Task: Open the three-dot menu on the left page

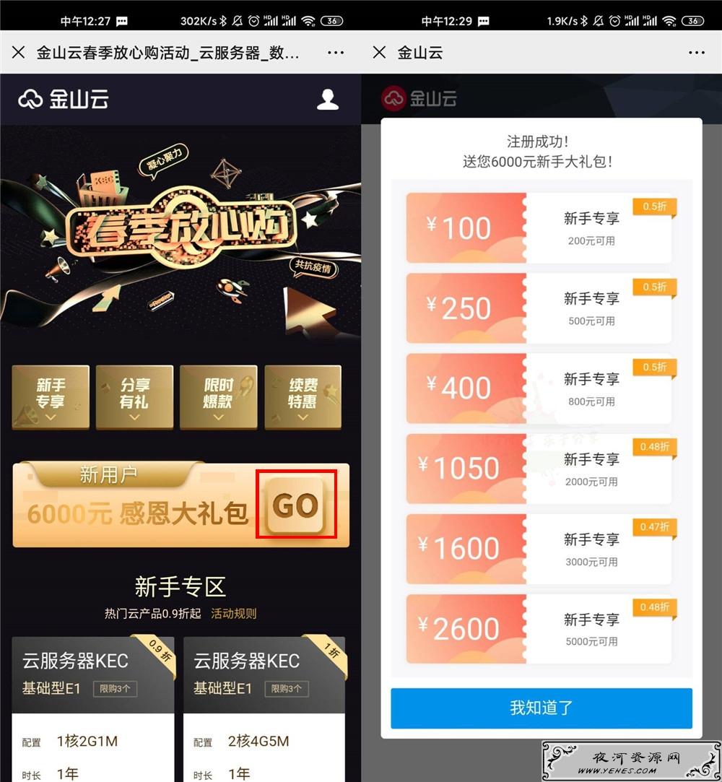Action: (336, 53)
